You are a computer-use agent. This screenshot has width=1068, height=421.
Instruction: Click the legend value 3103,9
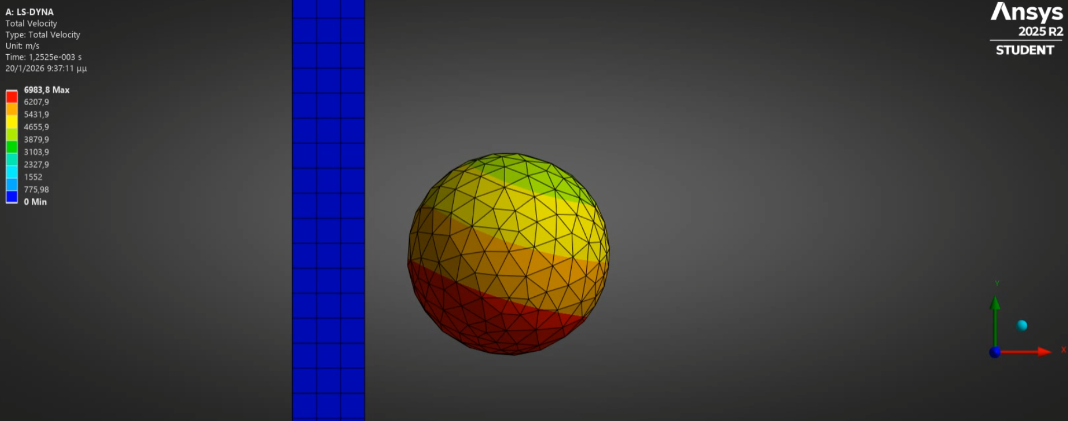coord(36,152)
